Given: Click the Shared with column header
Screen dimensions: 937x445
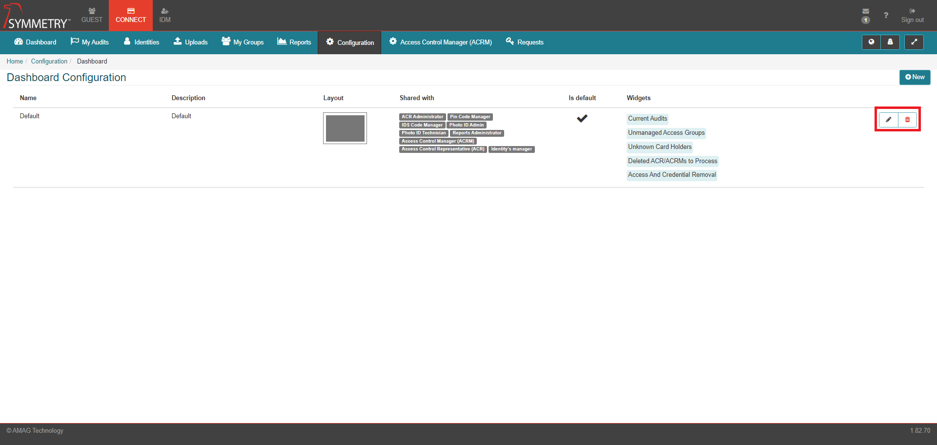Looking at the screenshot, I should coord(417,98).
